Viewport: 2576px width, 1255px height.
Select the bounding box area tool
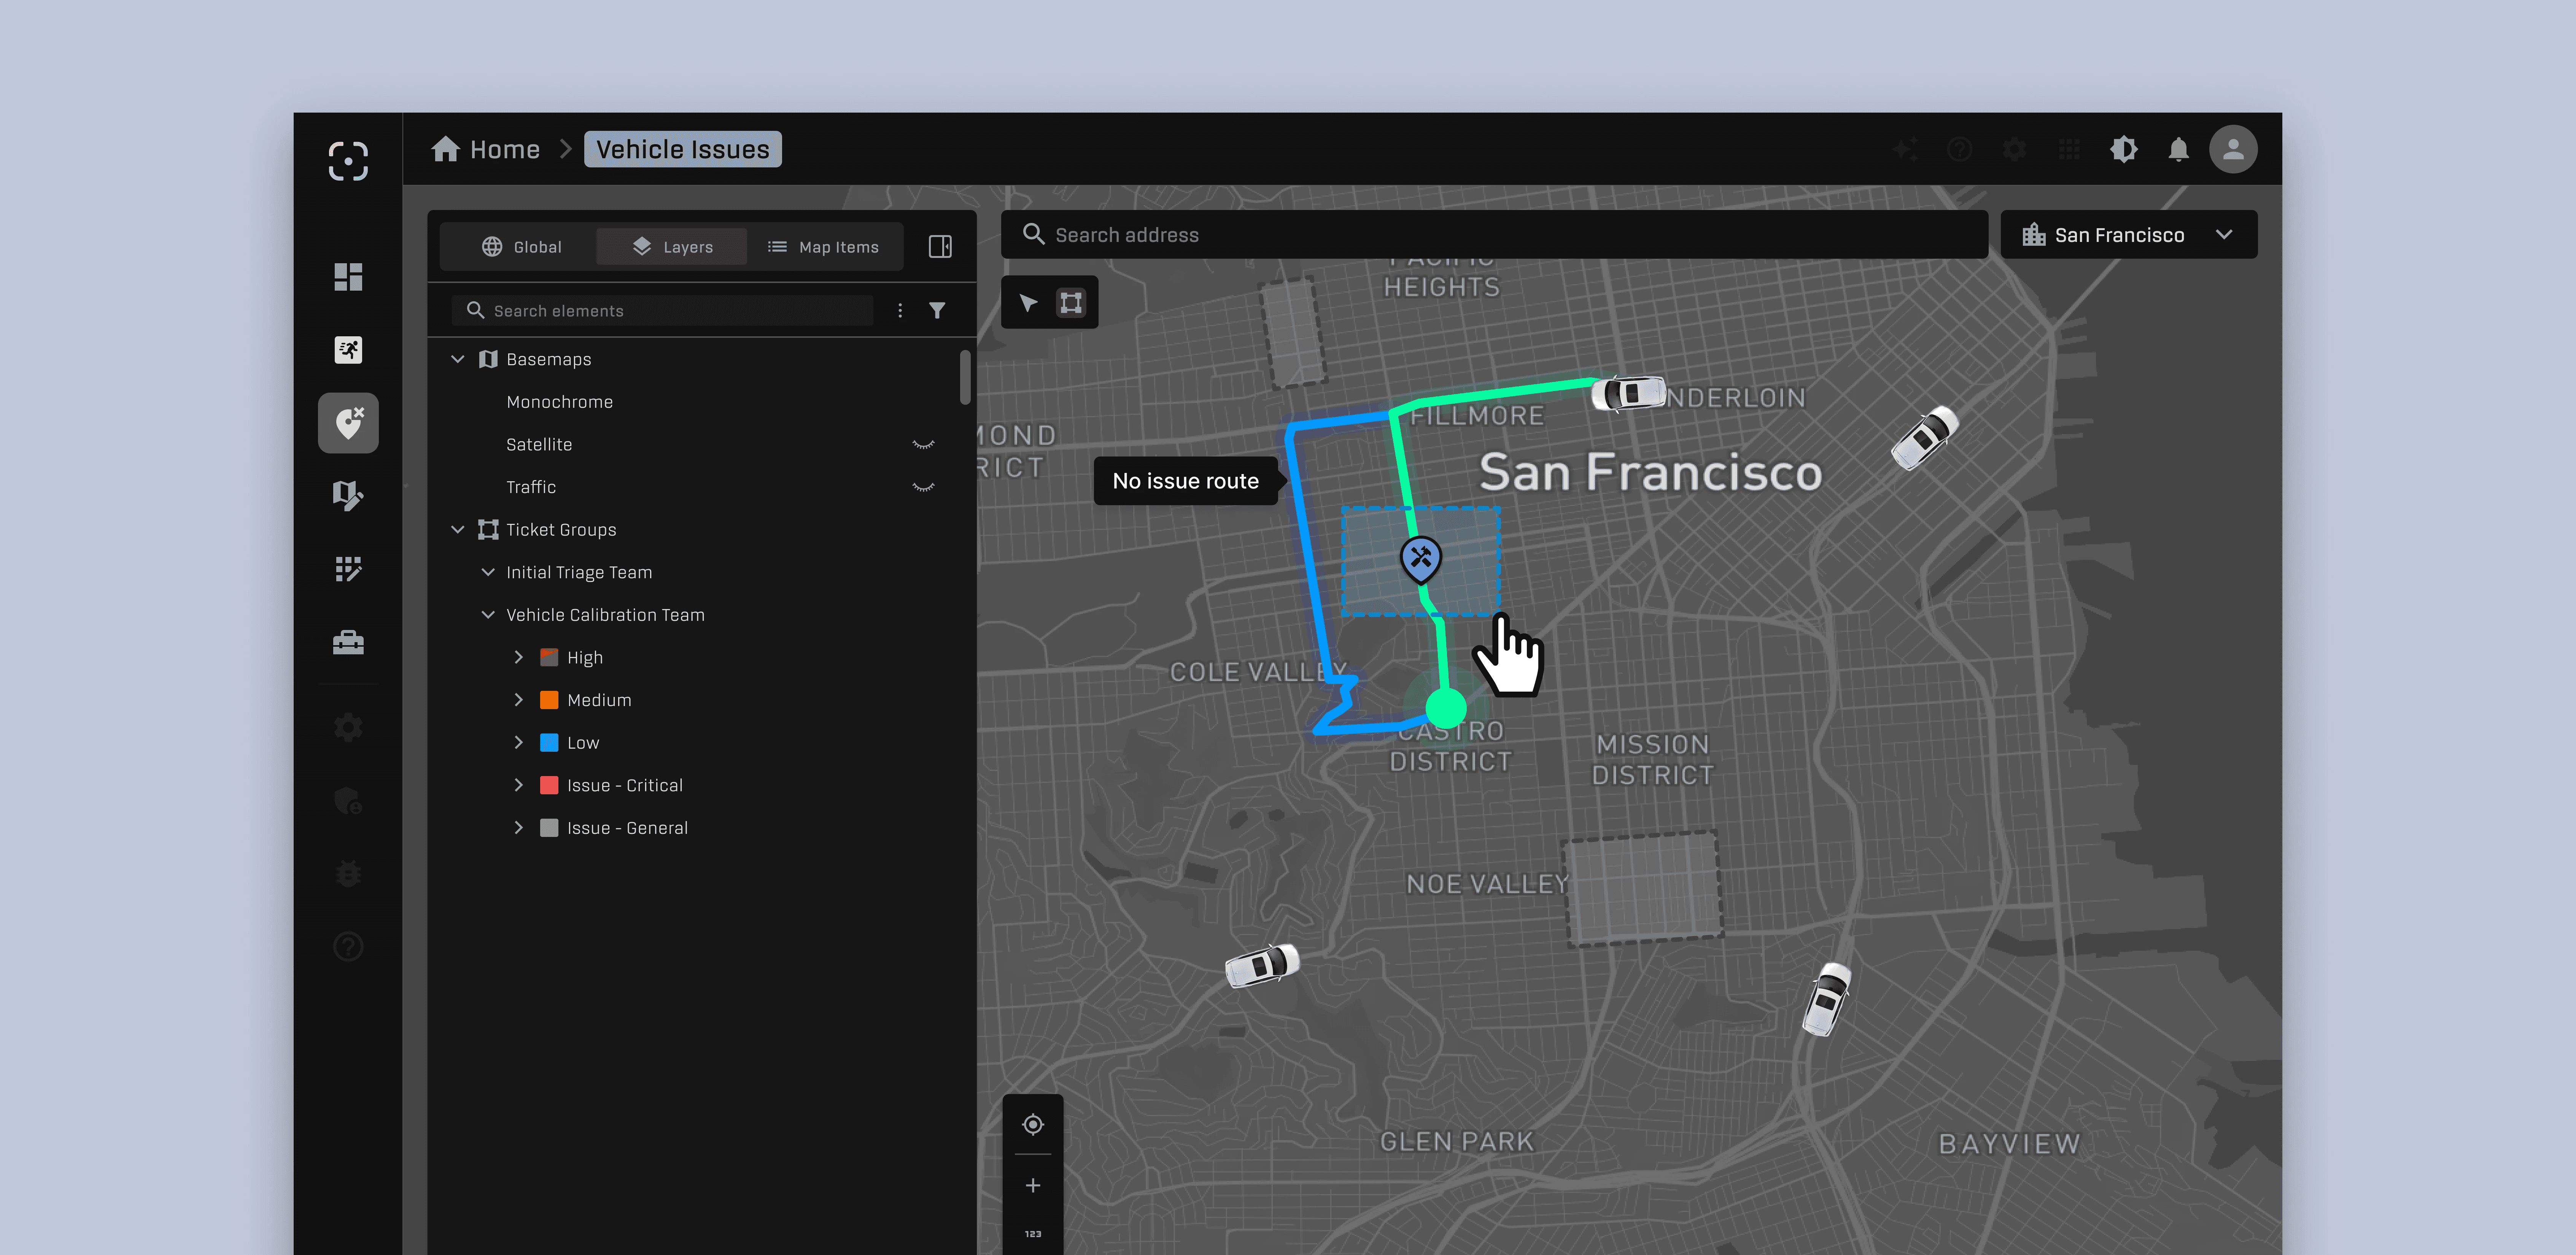1071,303
